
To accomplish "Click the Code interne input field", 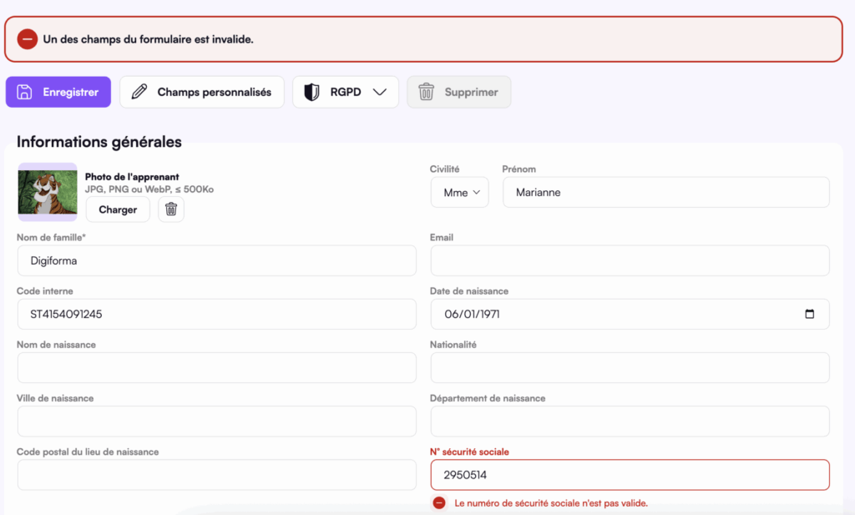I will [216, 314].
